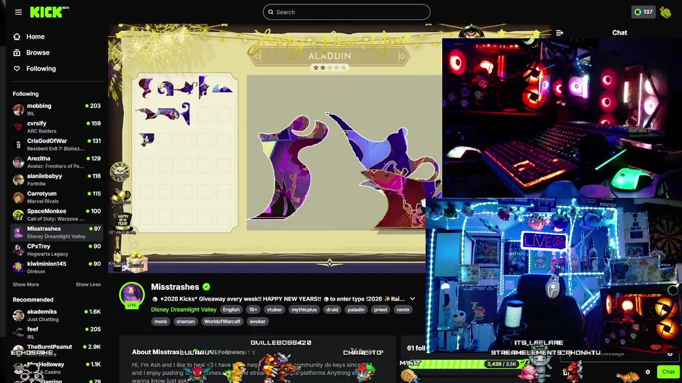Viewport: 682px width, 383px height.
Task: Click feef's avatar under Recommended
Action: (x=19, y=333)
